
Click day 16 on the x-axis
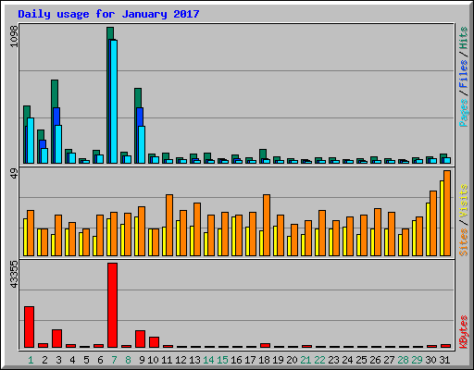pos(236,360)
